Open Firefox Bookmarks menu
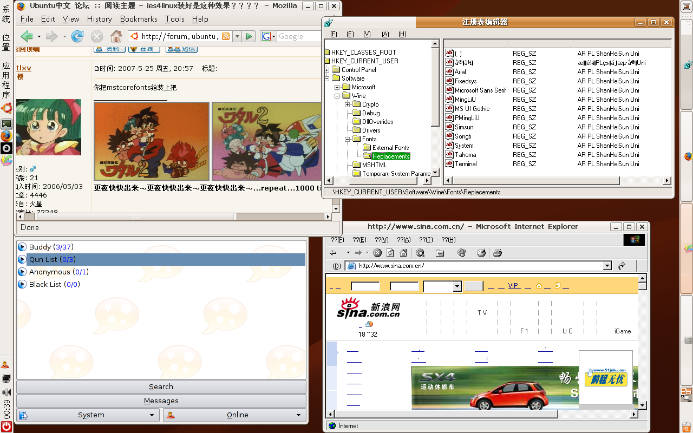This screenshot has width=693, height=433. coord(139,19)
